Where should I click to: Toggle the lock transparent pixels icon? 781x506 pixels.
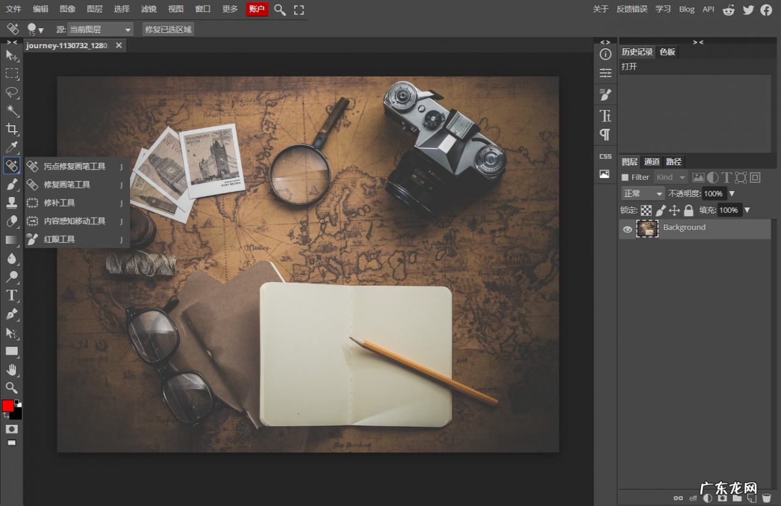point(646,210)
